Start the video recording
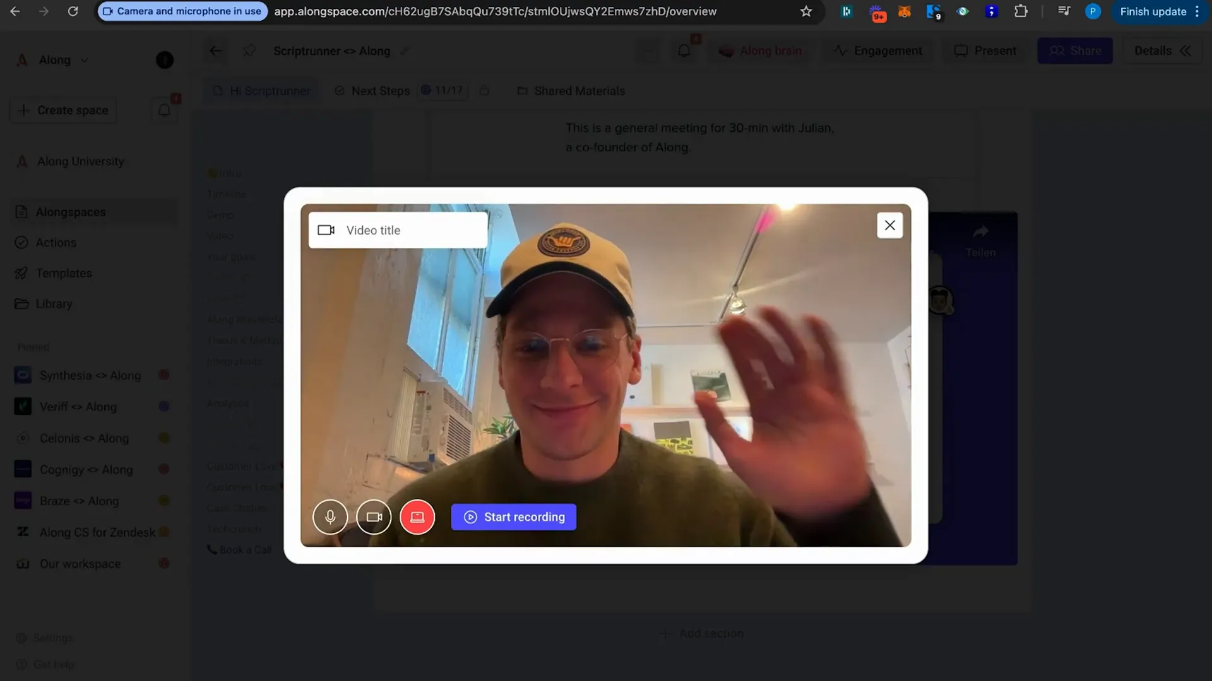 tap(514, 516)
